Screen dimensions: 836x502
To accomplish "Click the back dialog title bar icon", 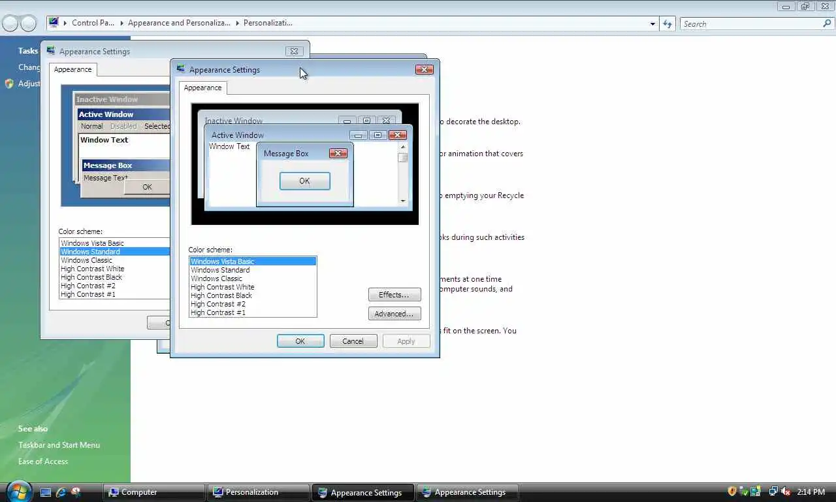I will (51, 51).
